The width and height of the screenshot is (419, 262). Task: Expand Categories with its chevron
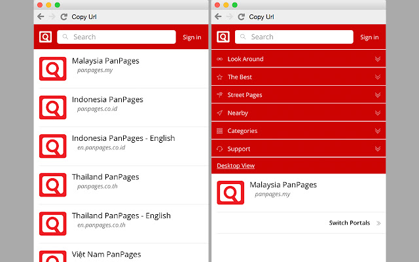coord(378,131)
